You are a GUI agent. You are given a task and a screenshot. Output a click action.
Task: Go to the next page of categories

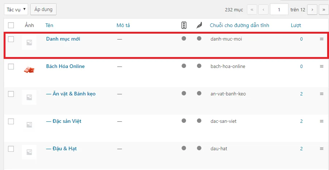click(312, 10)
